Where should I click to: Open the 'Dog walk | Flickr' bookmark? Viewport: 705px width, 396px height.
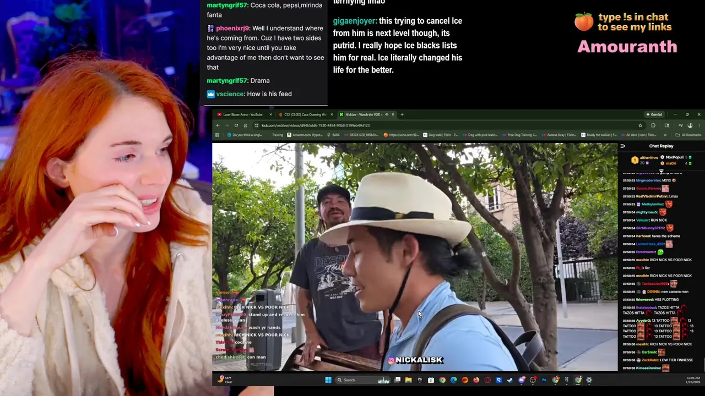coord(440,135)
